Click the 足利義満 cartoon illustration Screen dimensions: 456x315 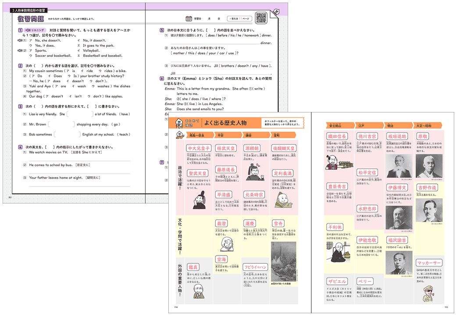click(284, 200)
